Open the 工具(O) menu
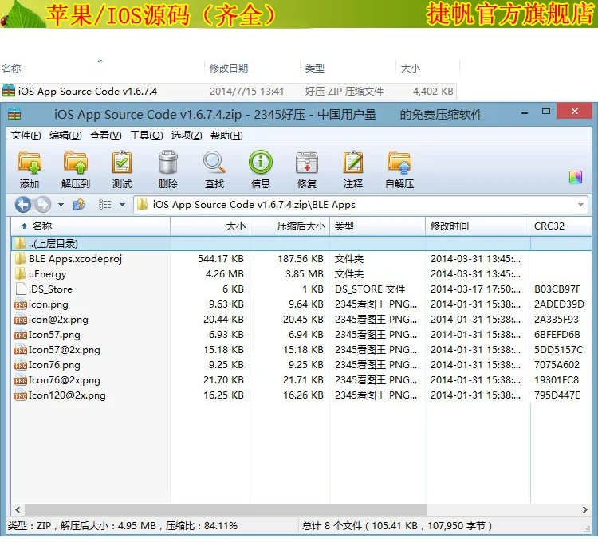The height and width of the screenshot is (542, 598). 147,135
